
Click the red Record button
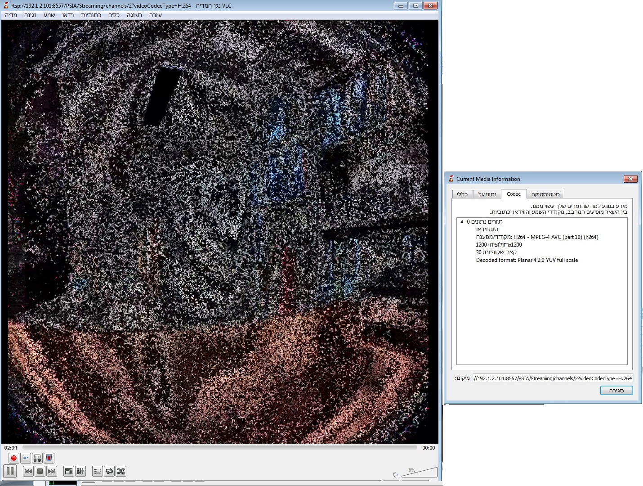pos(13,458)
